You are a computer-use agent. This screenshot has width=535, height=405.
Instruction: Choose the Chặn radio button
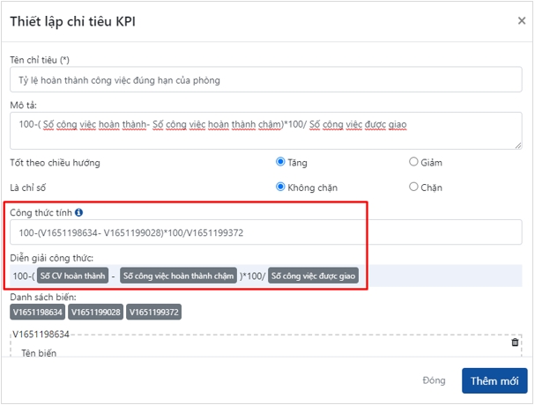point(414,187)
